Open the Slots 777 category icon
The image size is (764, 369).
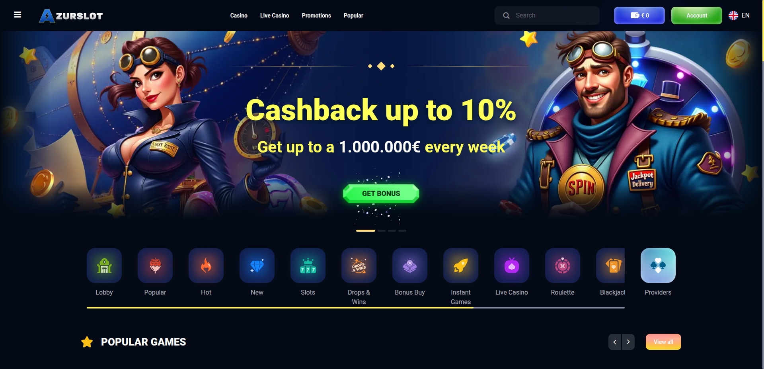[308, 266]
